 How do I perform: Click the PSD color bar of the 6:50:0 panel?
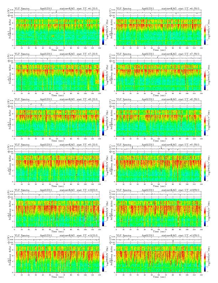click(x=205, y=35)
